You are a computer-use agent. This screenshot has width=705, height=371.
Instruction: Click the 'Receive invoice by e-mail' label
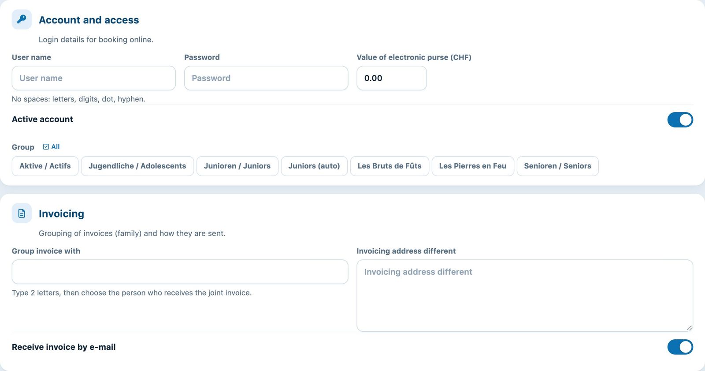[x=64, y=347]
